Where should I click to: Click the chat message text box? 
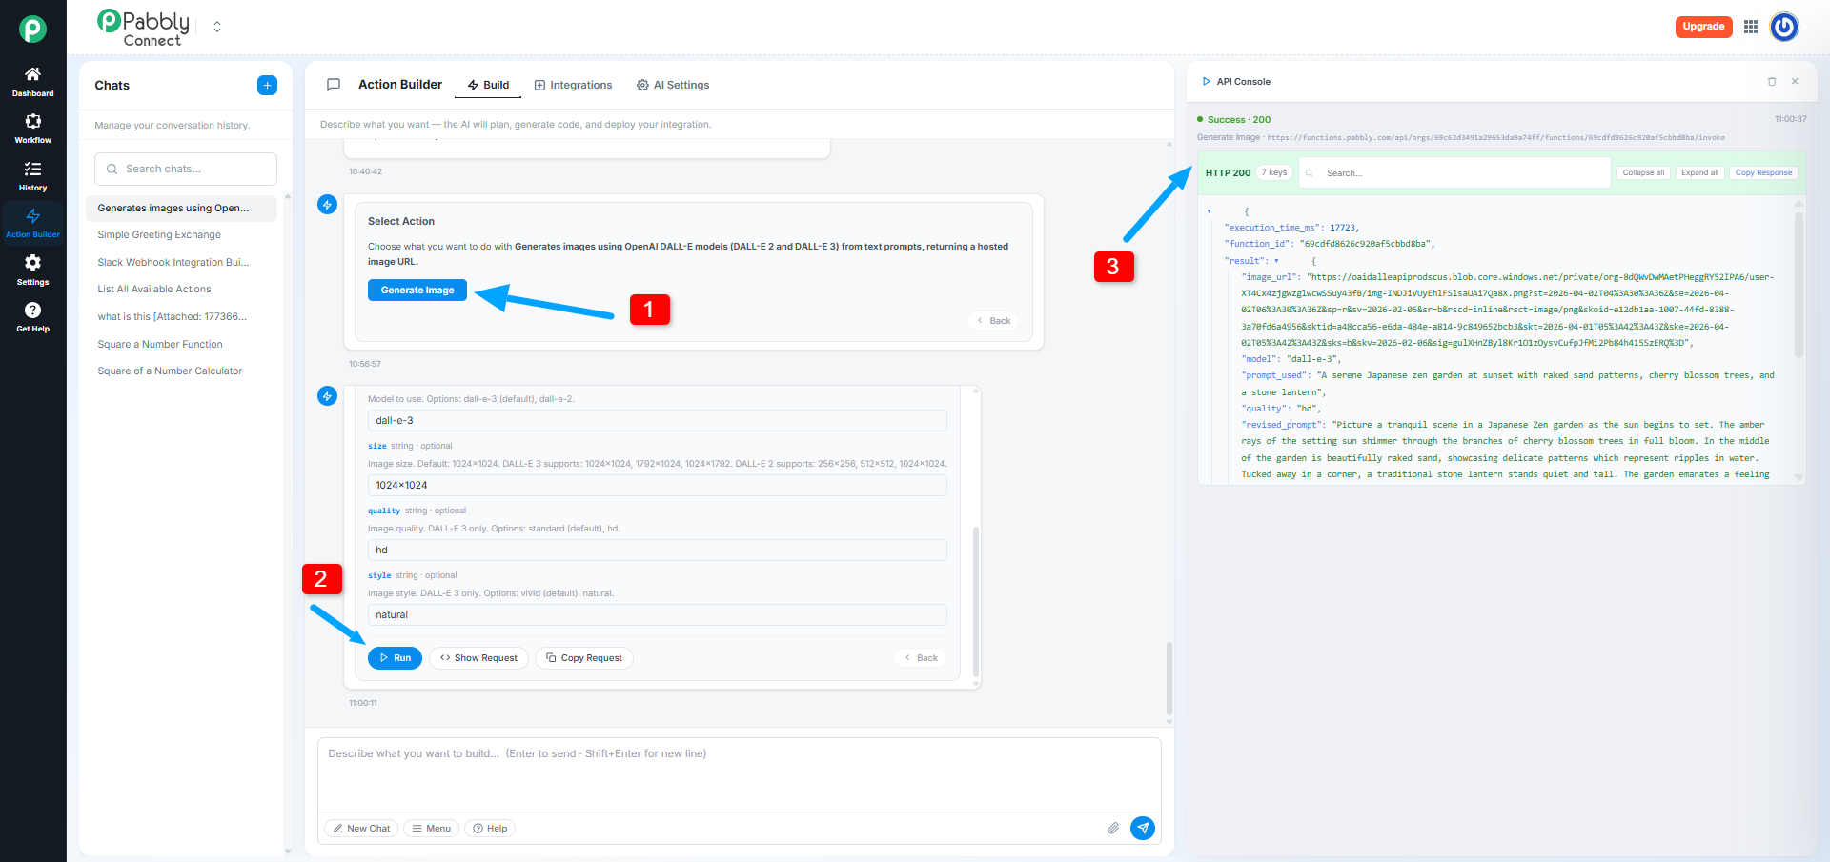739,773
